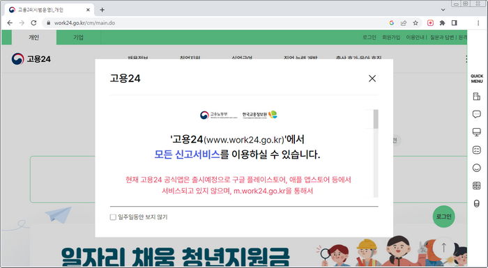Click the scroll-to-top arrow button
The image size is (488, 268).
444,248
